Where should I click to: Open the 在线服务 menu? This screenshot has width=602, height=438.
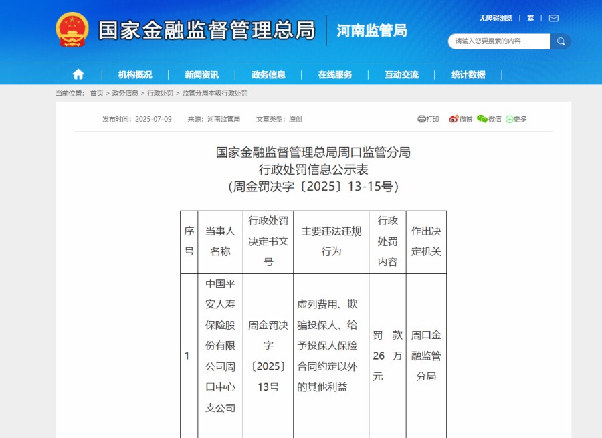coord(334,74)
